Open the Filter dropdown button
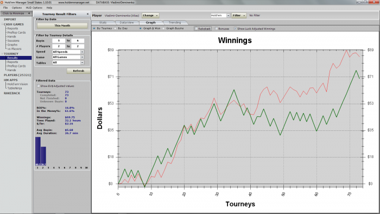Viewport: 380px width, 214px height. point(239,16)
